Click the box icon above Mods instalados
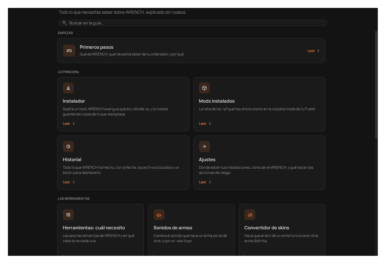Screen dimensions: 390x268 pyautogui.click(x=204, y=88)
